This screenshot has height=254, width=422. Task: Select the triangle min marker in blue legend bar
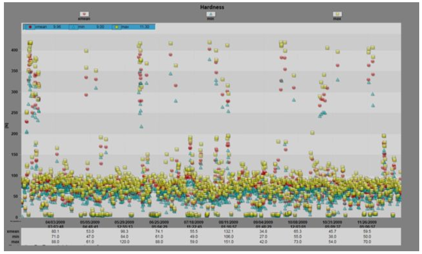pos(73,27)
